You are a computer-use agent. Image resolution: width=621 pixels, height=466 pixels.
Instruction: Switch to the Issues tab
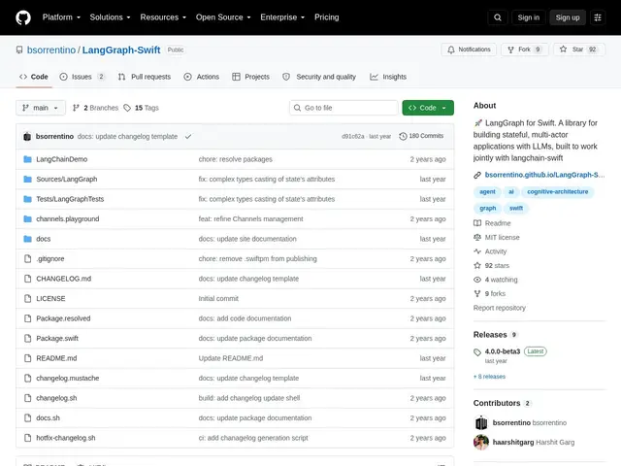click(82, 77)
